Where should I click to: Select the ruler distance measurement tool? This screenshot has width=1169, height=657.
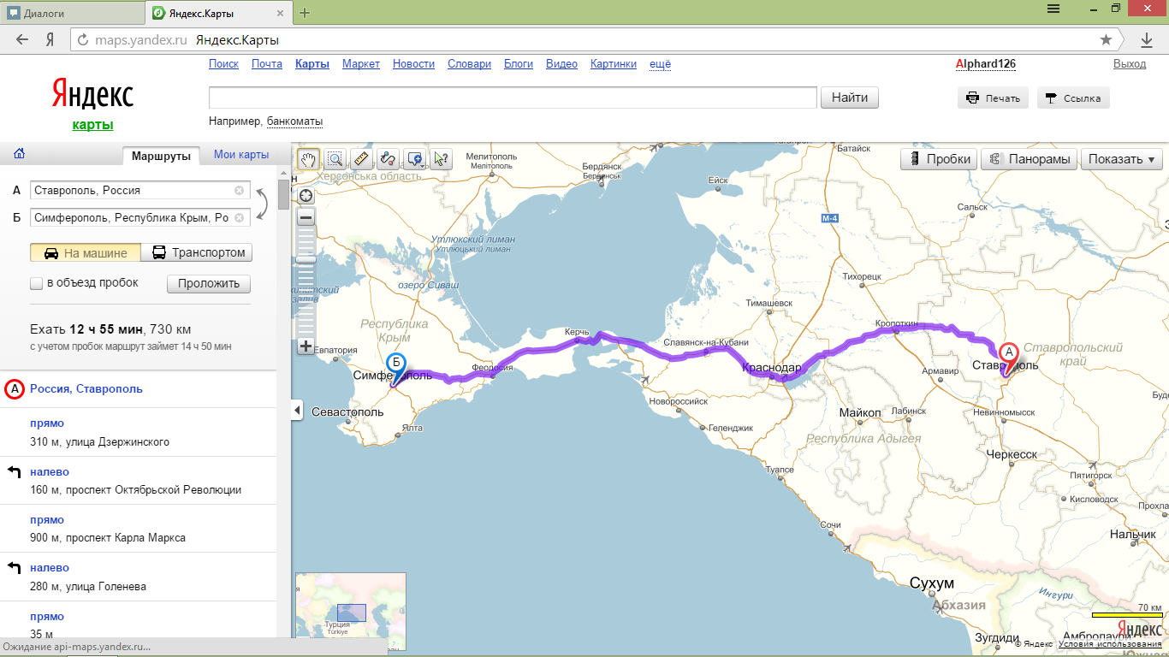coord(361,159)
